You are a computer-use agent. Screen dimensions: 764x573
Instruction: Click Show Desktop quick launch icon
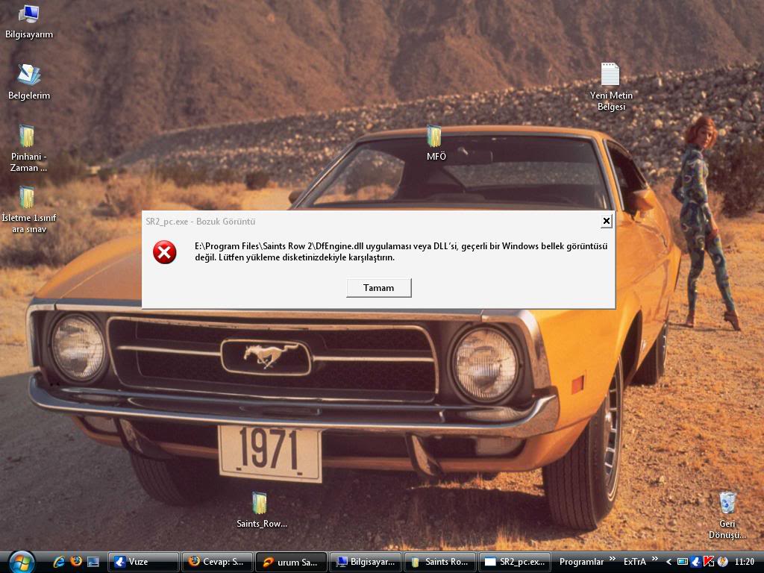93,562
